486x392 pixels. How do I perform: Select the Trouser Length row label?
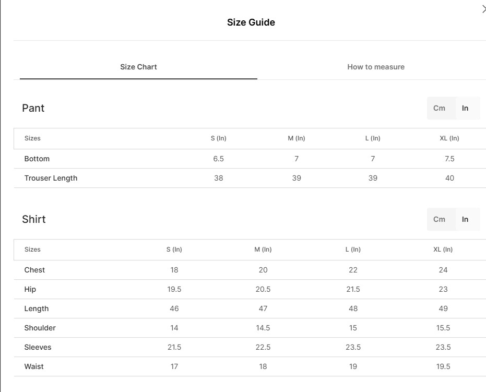[51, 178]
